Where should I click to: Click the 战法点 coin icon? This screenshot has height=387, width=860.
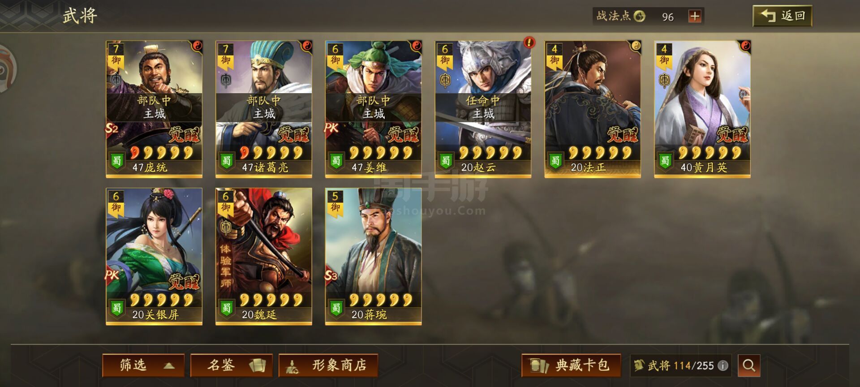[x=640, y=17]
